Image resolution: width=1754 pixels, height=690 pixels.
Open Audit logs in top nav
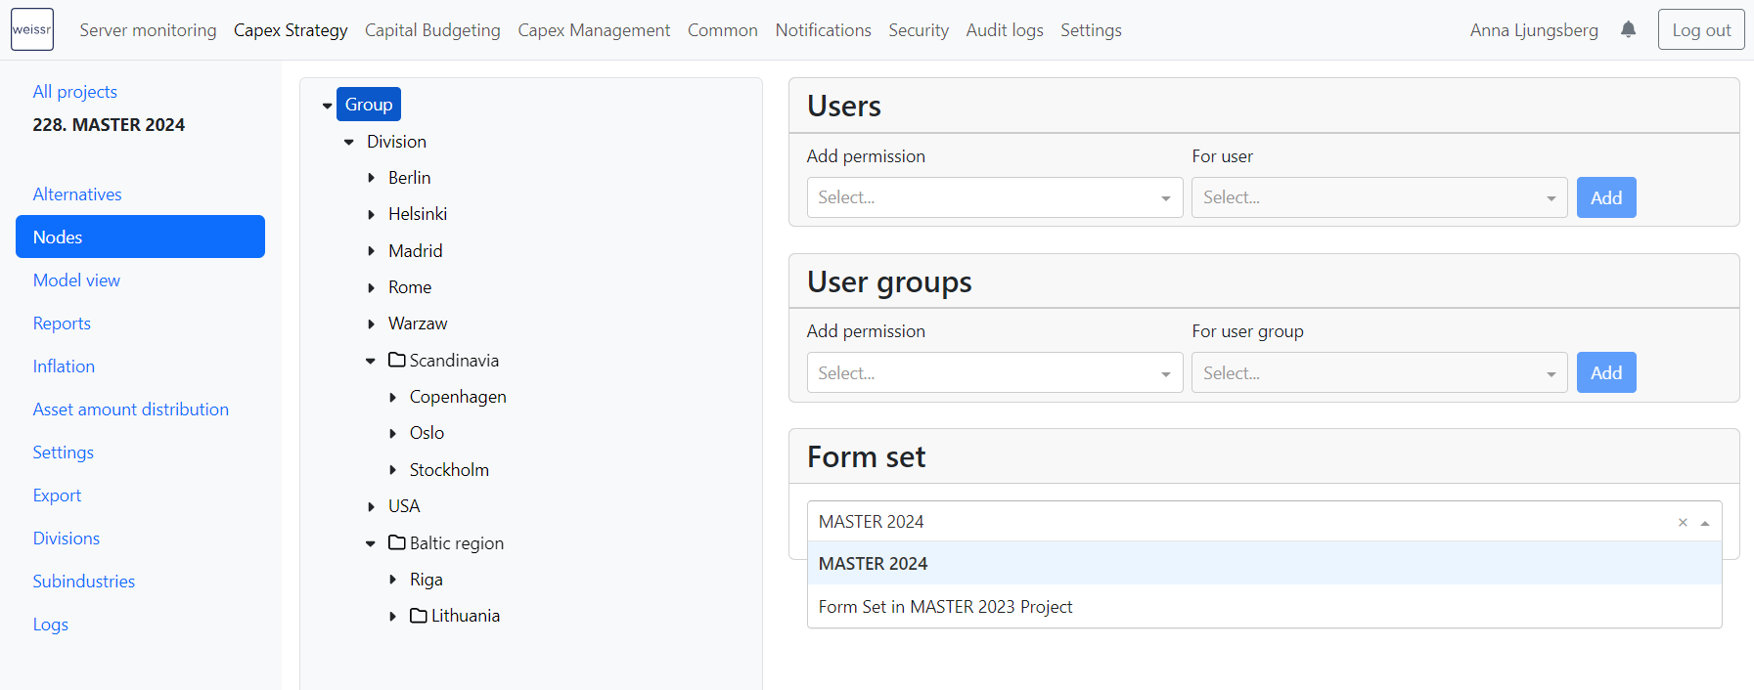pos(1005,30)
